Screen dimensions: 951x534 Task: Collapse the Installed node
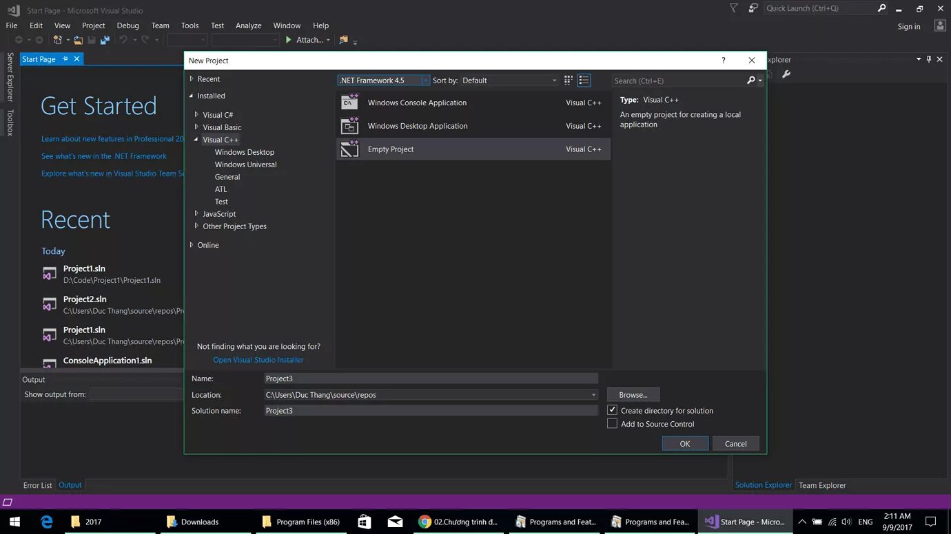tap(192, 96)
